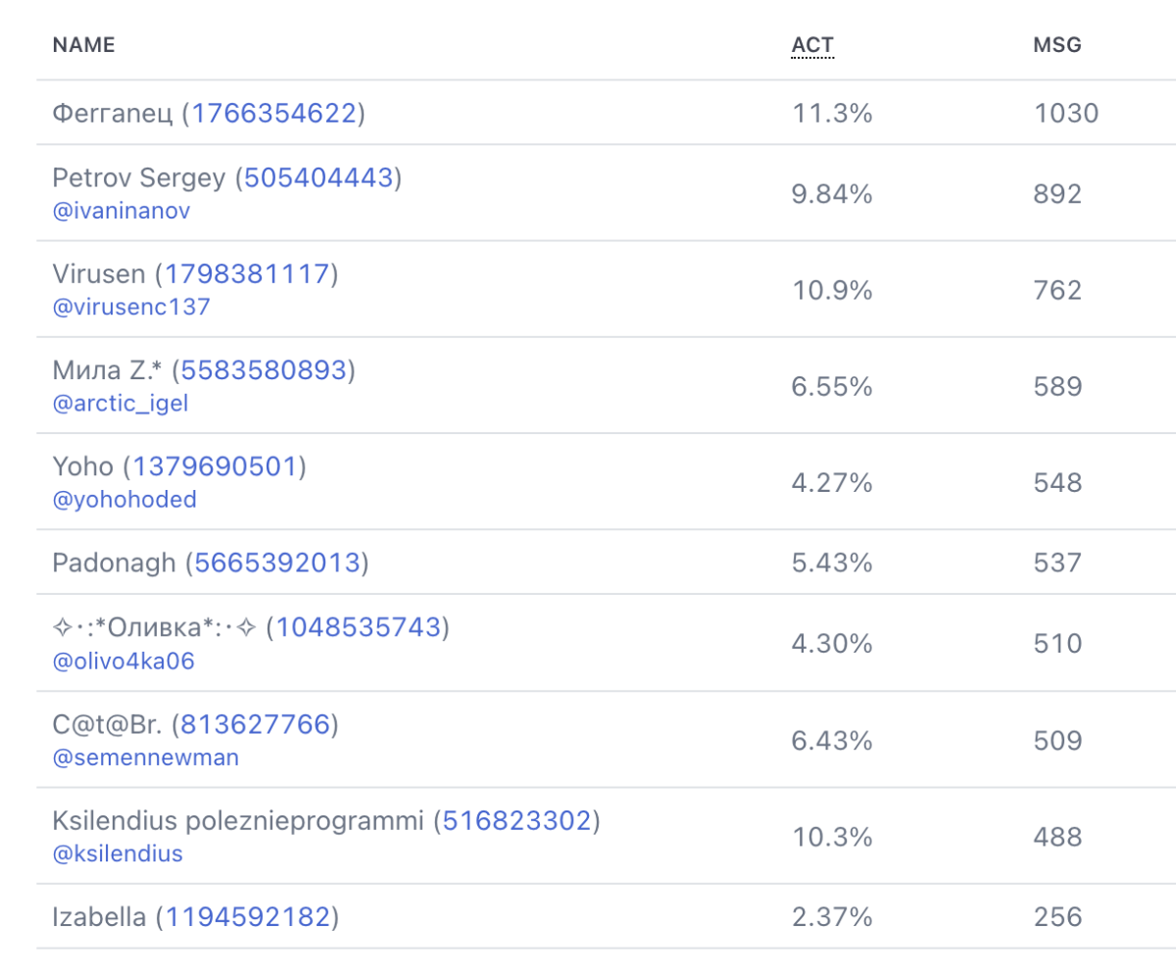
Task: Open the @ksilendius username link
Action: [x=118, y=854]
